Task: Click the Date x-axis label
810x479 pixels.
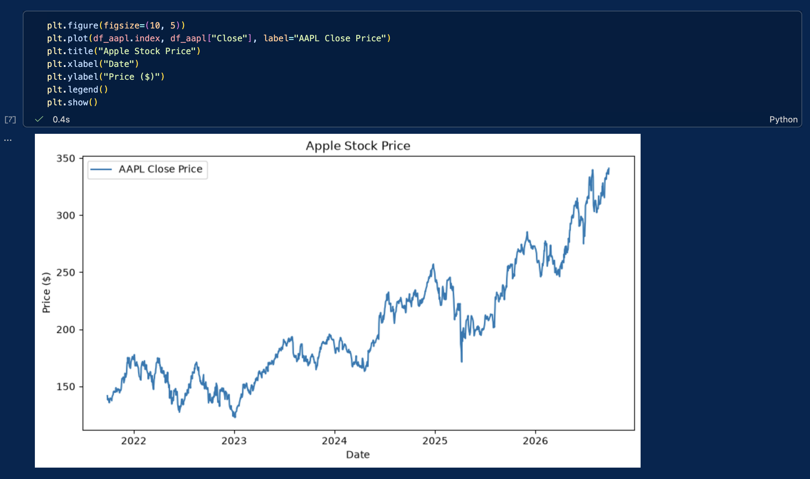Action: (358, 455)
